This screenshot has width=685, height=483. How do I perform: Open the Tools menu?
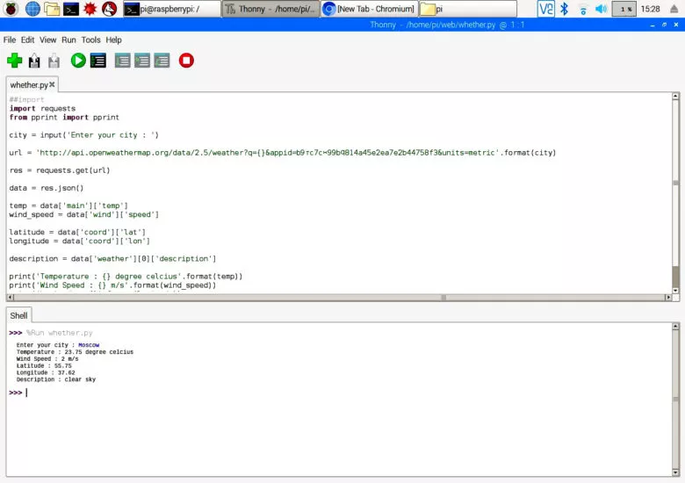(x=90, y=40)
